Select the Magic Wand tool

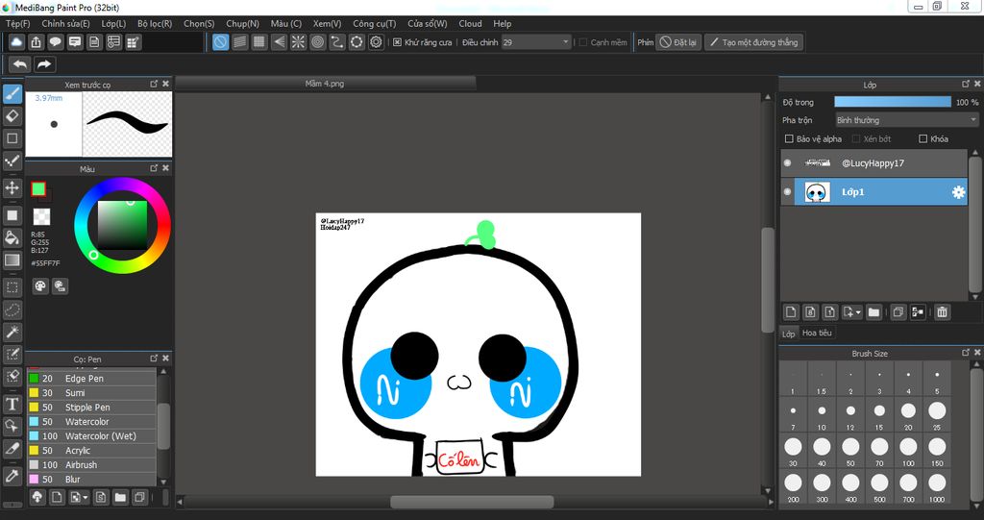12,333
